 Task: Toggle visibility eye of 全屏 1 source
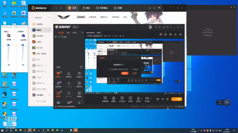point(56,37)
